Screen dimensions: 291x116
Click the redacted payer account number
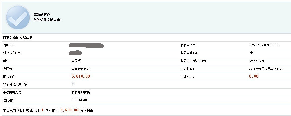tap(86, 45)
